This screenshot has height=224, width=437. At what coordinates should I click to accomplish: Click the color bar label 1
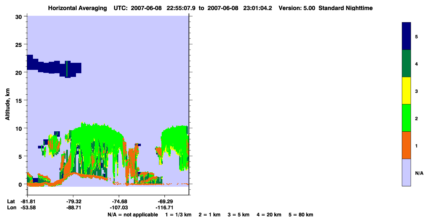[x=416, y=146]
